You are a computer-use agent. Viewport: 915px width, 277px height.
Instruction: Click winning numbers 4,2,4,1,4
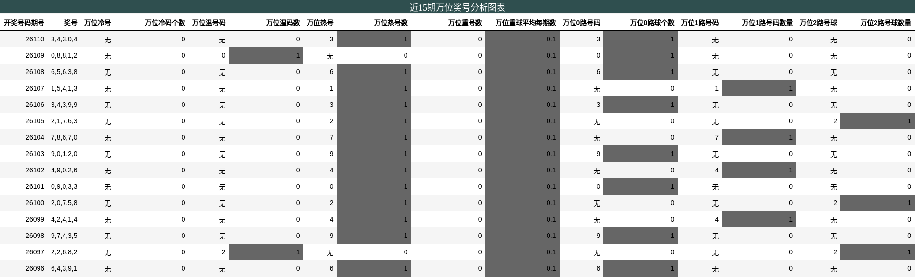tap(64, 219)
